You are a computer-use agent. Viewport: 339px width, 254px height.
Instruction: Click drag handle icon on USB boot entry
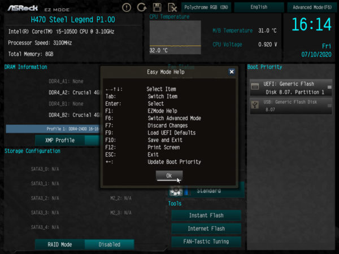point(329,106)
